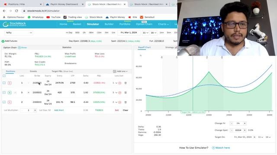Click the SOD time button
The height and width of the screenshot is (155, 277).
click(x=77, y=33)
